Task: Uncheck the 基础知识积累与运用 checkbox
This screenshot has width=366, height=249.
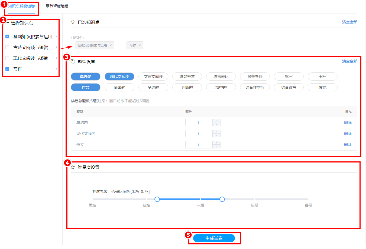Action: pos(7,36)
